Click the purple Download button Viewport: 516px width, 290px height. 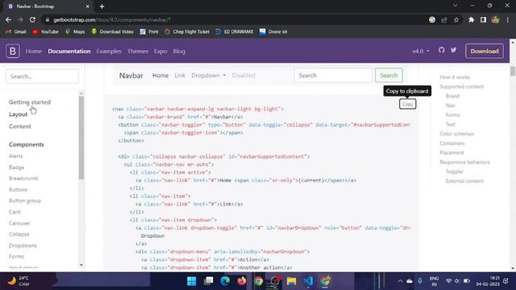click(x=485, y=52)
